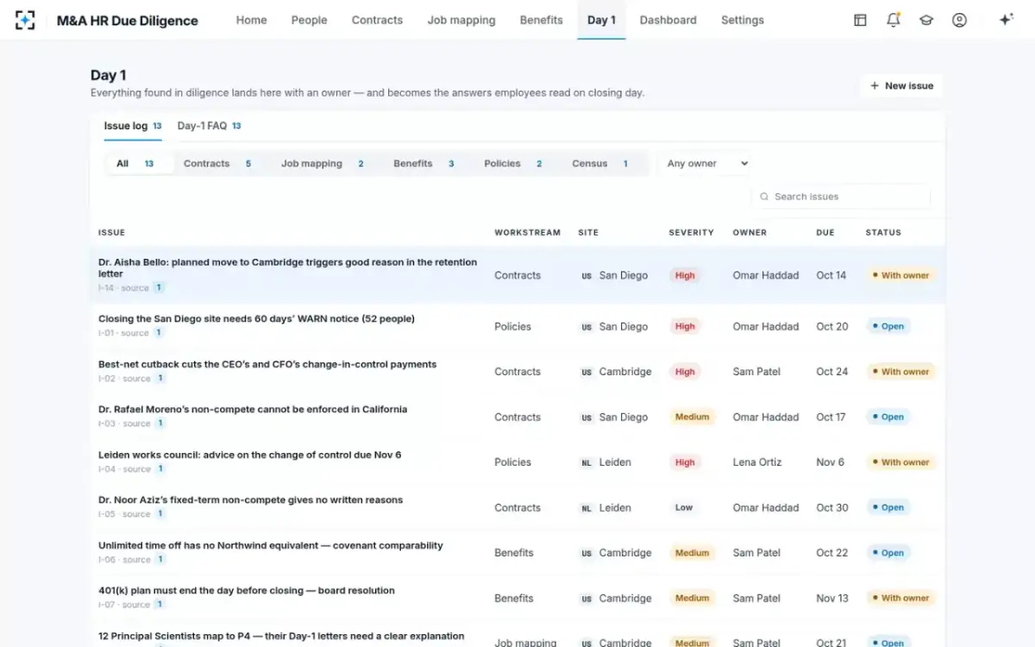Open the graduation cap learning icon
This screenshot has height=647, width=1035.
tap(926, 20)
